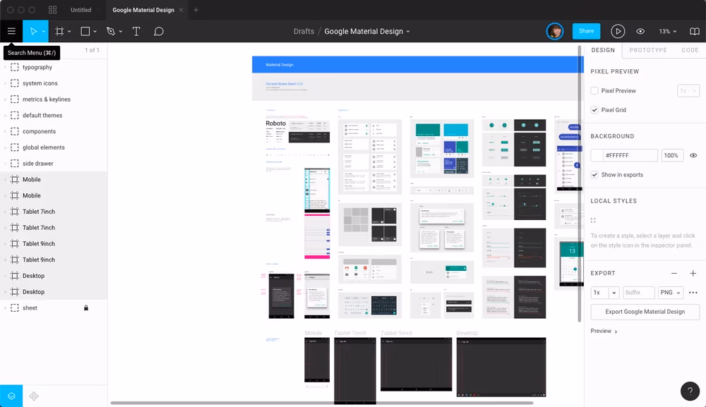Click the user avatar
This screenshot has width=706, height=407.
point(555,32)
